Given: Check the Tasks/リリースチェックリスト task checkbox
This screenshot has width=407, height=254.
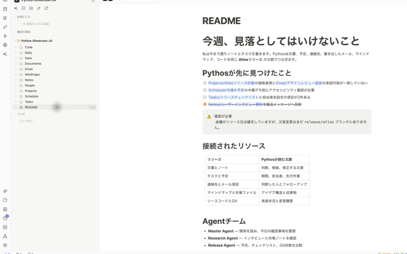Looking at the screenshot, I should click(x=205, y=97).
